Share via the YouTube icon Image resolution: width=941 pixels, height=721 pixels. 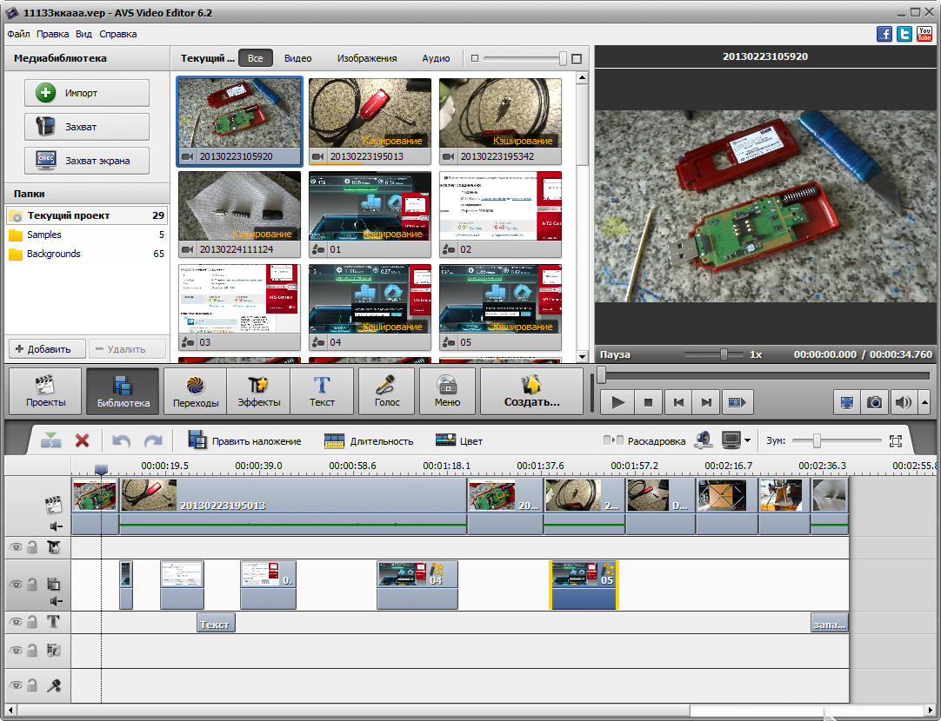(924, 34)
